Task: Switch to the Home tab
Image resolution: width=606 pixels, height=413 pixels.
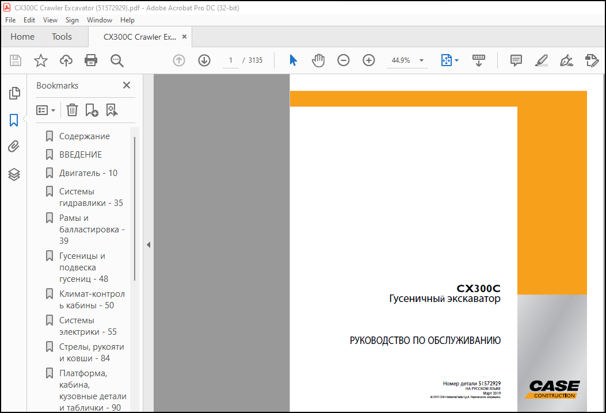Action: (x=22, y=37)
